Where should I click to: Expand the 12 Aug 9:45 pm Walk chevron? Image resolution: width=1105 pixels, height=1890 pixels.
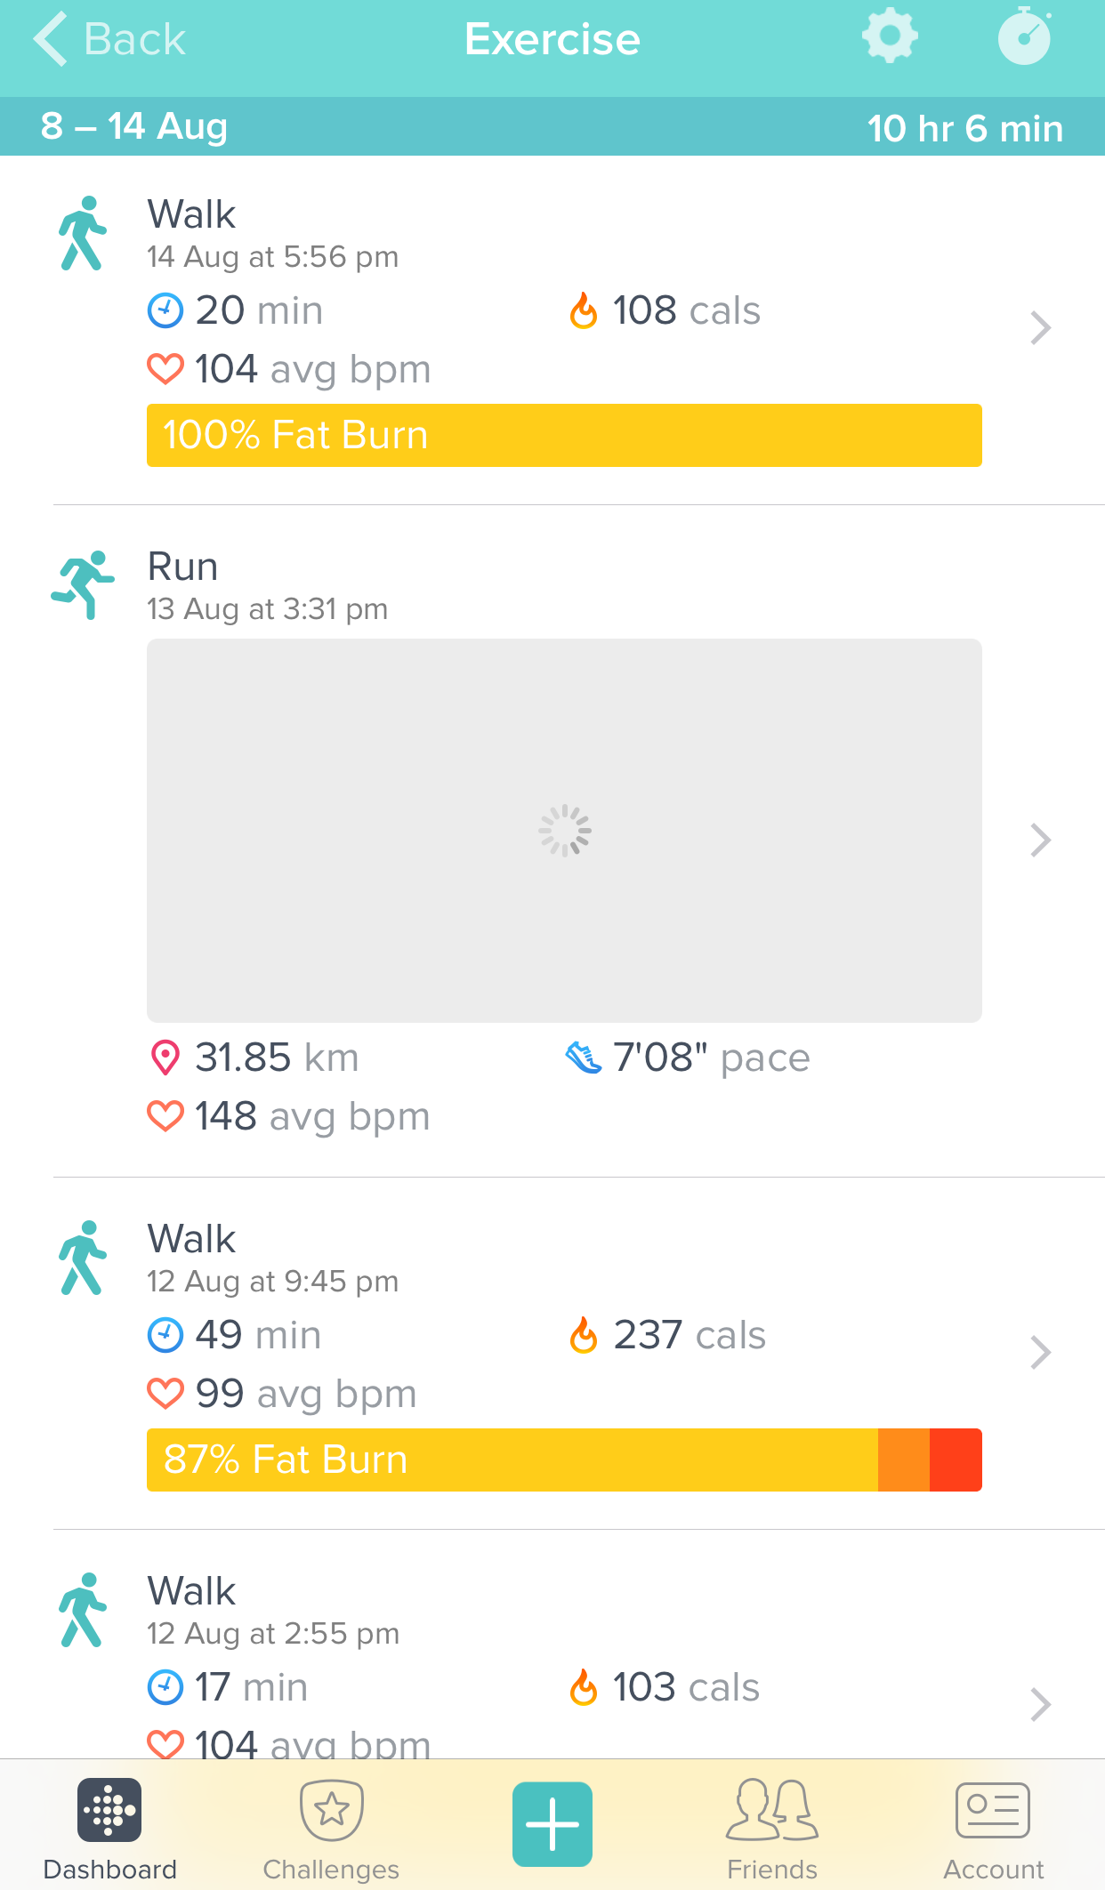click(x=1040, y=1352)
